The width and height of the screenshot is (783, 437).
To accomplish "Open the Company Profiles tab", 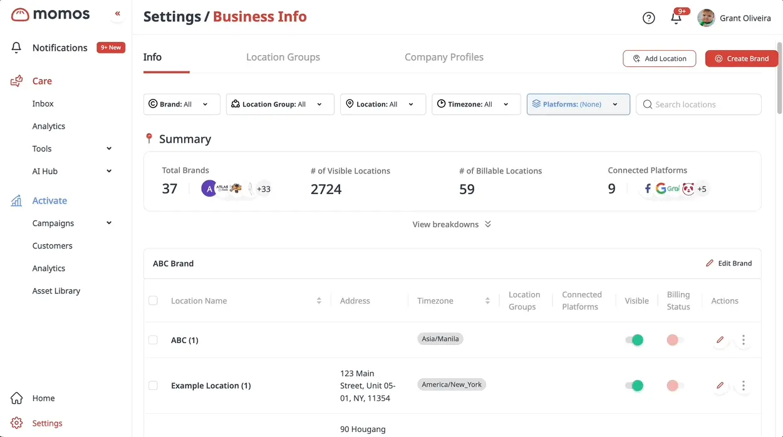I will pyautogui.click(x=444, y=57).
